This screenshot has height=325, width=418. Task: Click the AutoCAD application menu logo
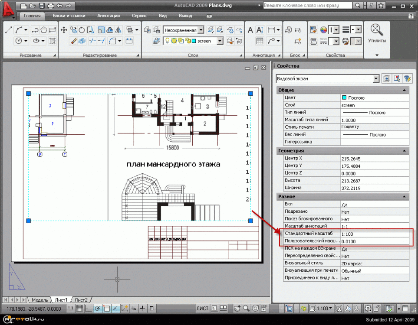(7, 8)
